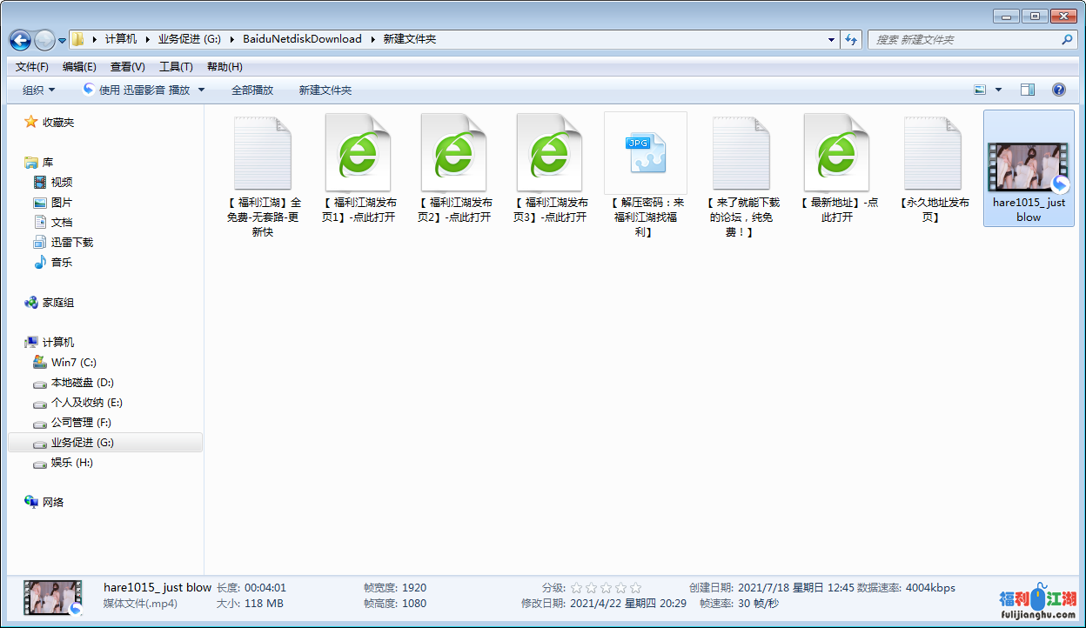This screenshot has width=1086, height=628.
Task: Click the address bar refresh icon
Action: (x=852, y=40)
